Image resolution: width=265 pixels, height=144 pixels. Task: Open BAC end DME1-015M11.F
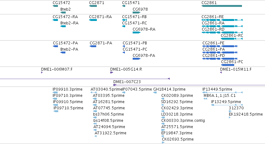(x=236, y=69)
